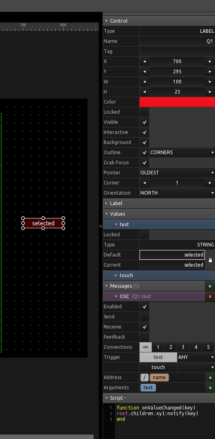Screen dimensions: 215x439
Task: Increase the W value with right arrow
Action: [210, 81]
